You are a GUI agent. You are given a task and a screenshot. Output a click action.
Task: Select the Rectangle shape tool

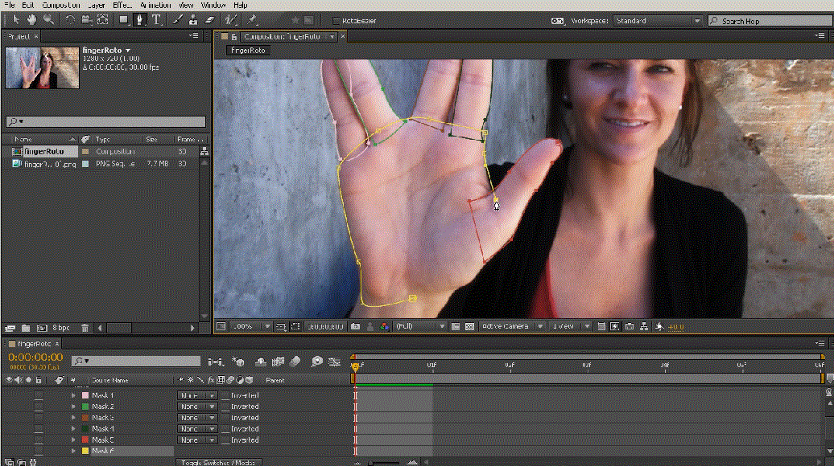click(123, 20)
